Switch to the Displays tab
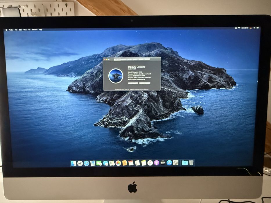 click(124, 59)
